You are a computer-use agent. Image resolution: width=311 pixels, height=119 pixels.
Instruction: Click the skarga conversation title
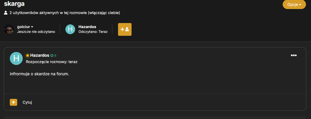pos(14,3)
